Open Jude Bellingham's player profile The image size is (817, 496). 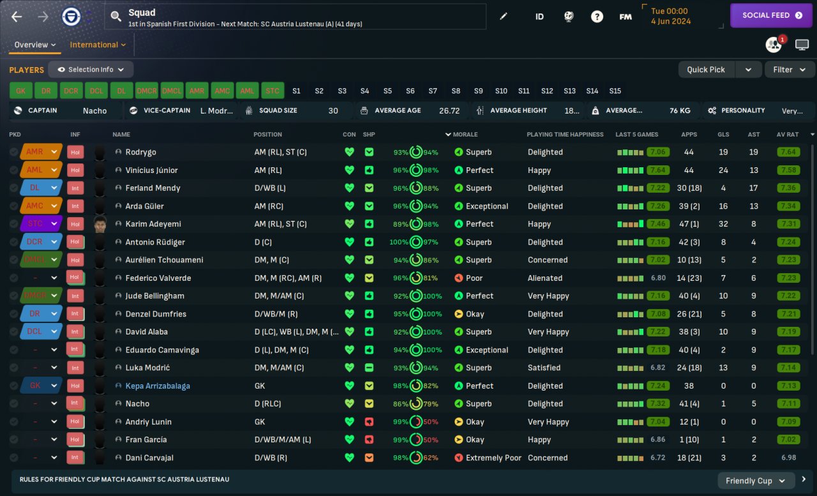[154, 296]
